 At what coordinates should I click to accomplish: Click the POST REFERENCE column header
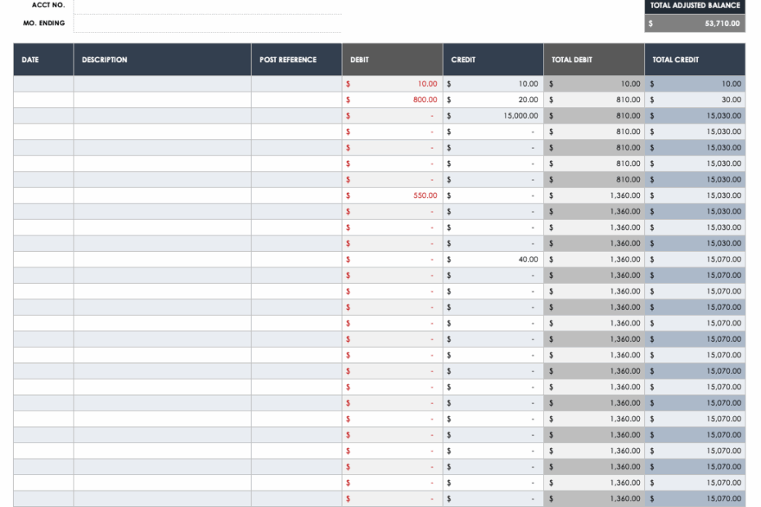click(296, 60)
